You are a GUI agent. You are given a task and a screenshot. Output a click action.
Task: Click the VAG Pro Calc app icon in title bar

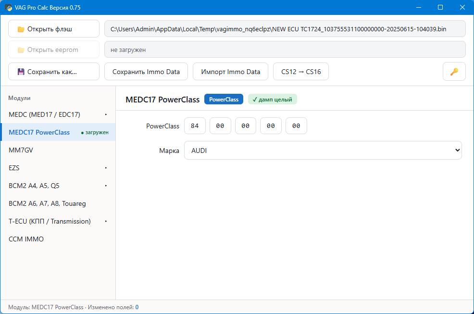(x=9, y=7)
